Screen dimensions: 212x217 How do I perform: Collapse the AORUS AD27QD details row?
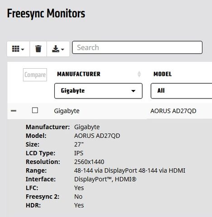pyautogui.click(x=14, y=111)
